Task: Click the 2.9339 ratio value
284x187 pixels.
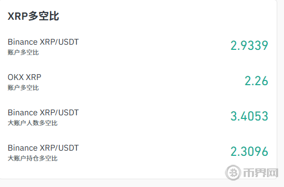Action: click(x=249, y=45)
